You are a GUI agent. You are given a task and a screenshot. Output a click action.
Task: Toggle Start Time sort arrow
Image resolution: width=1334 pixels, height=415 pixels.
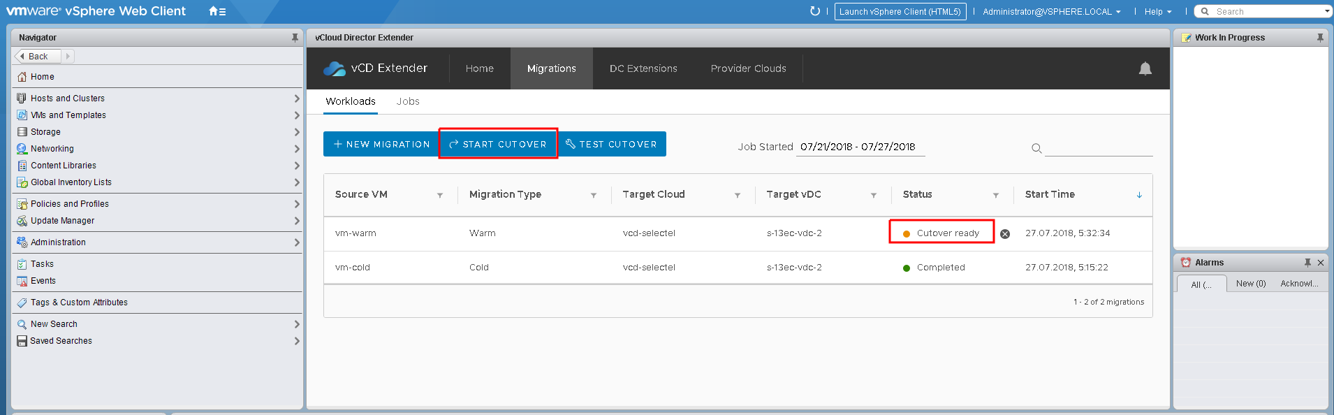pos(1139,195)
